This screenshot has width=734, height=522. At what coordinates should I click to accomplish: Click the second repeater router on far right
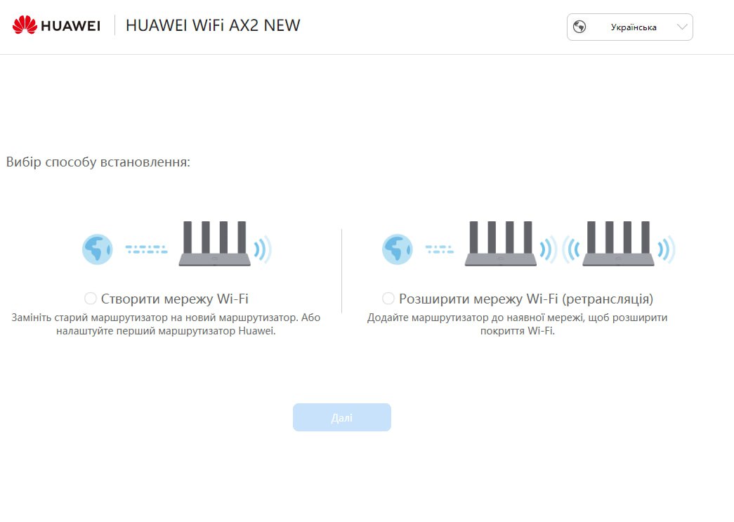tap(618, 244)
